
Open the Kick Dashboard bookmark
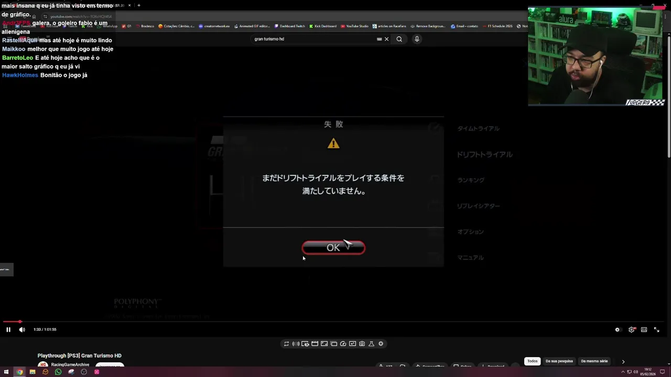click(322, 26)
